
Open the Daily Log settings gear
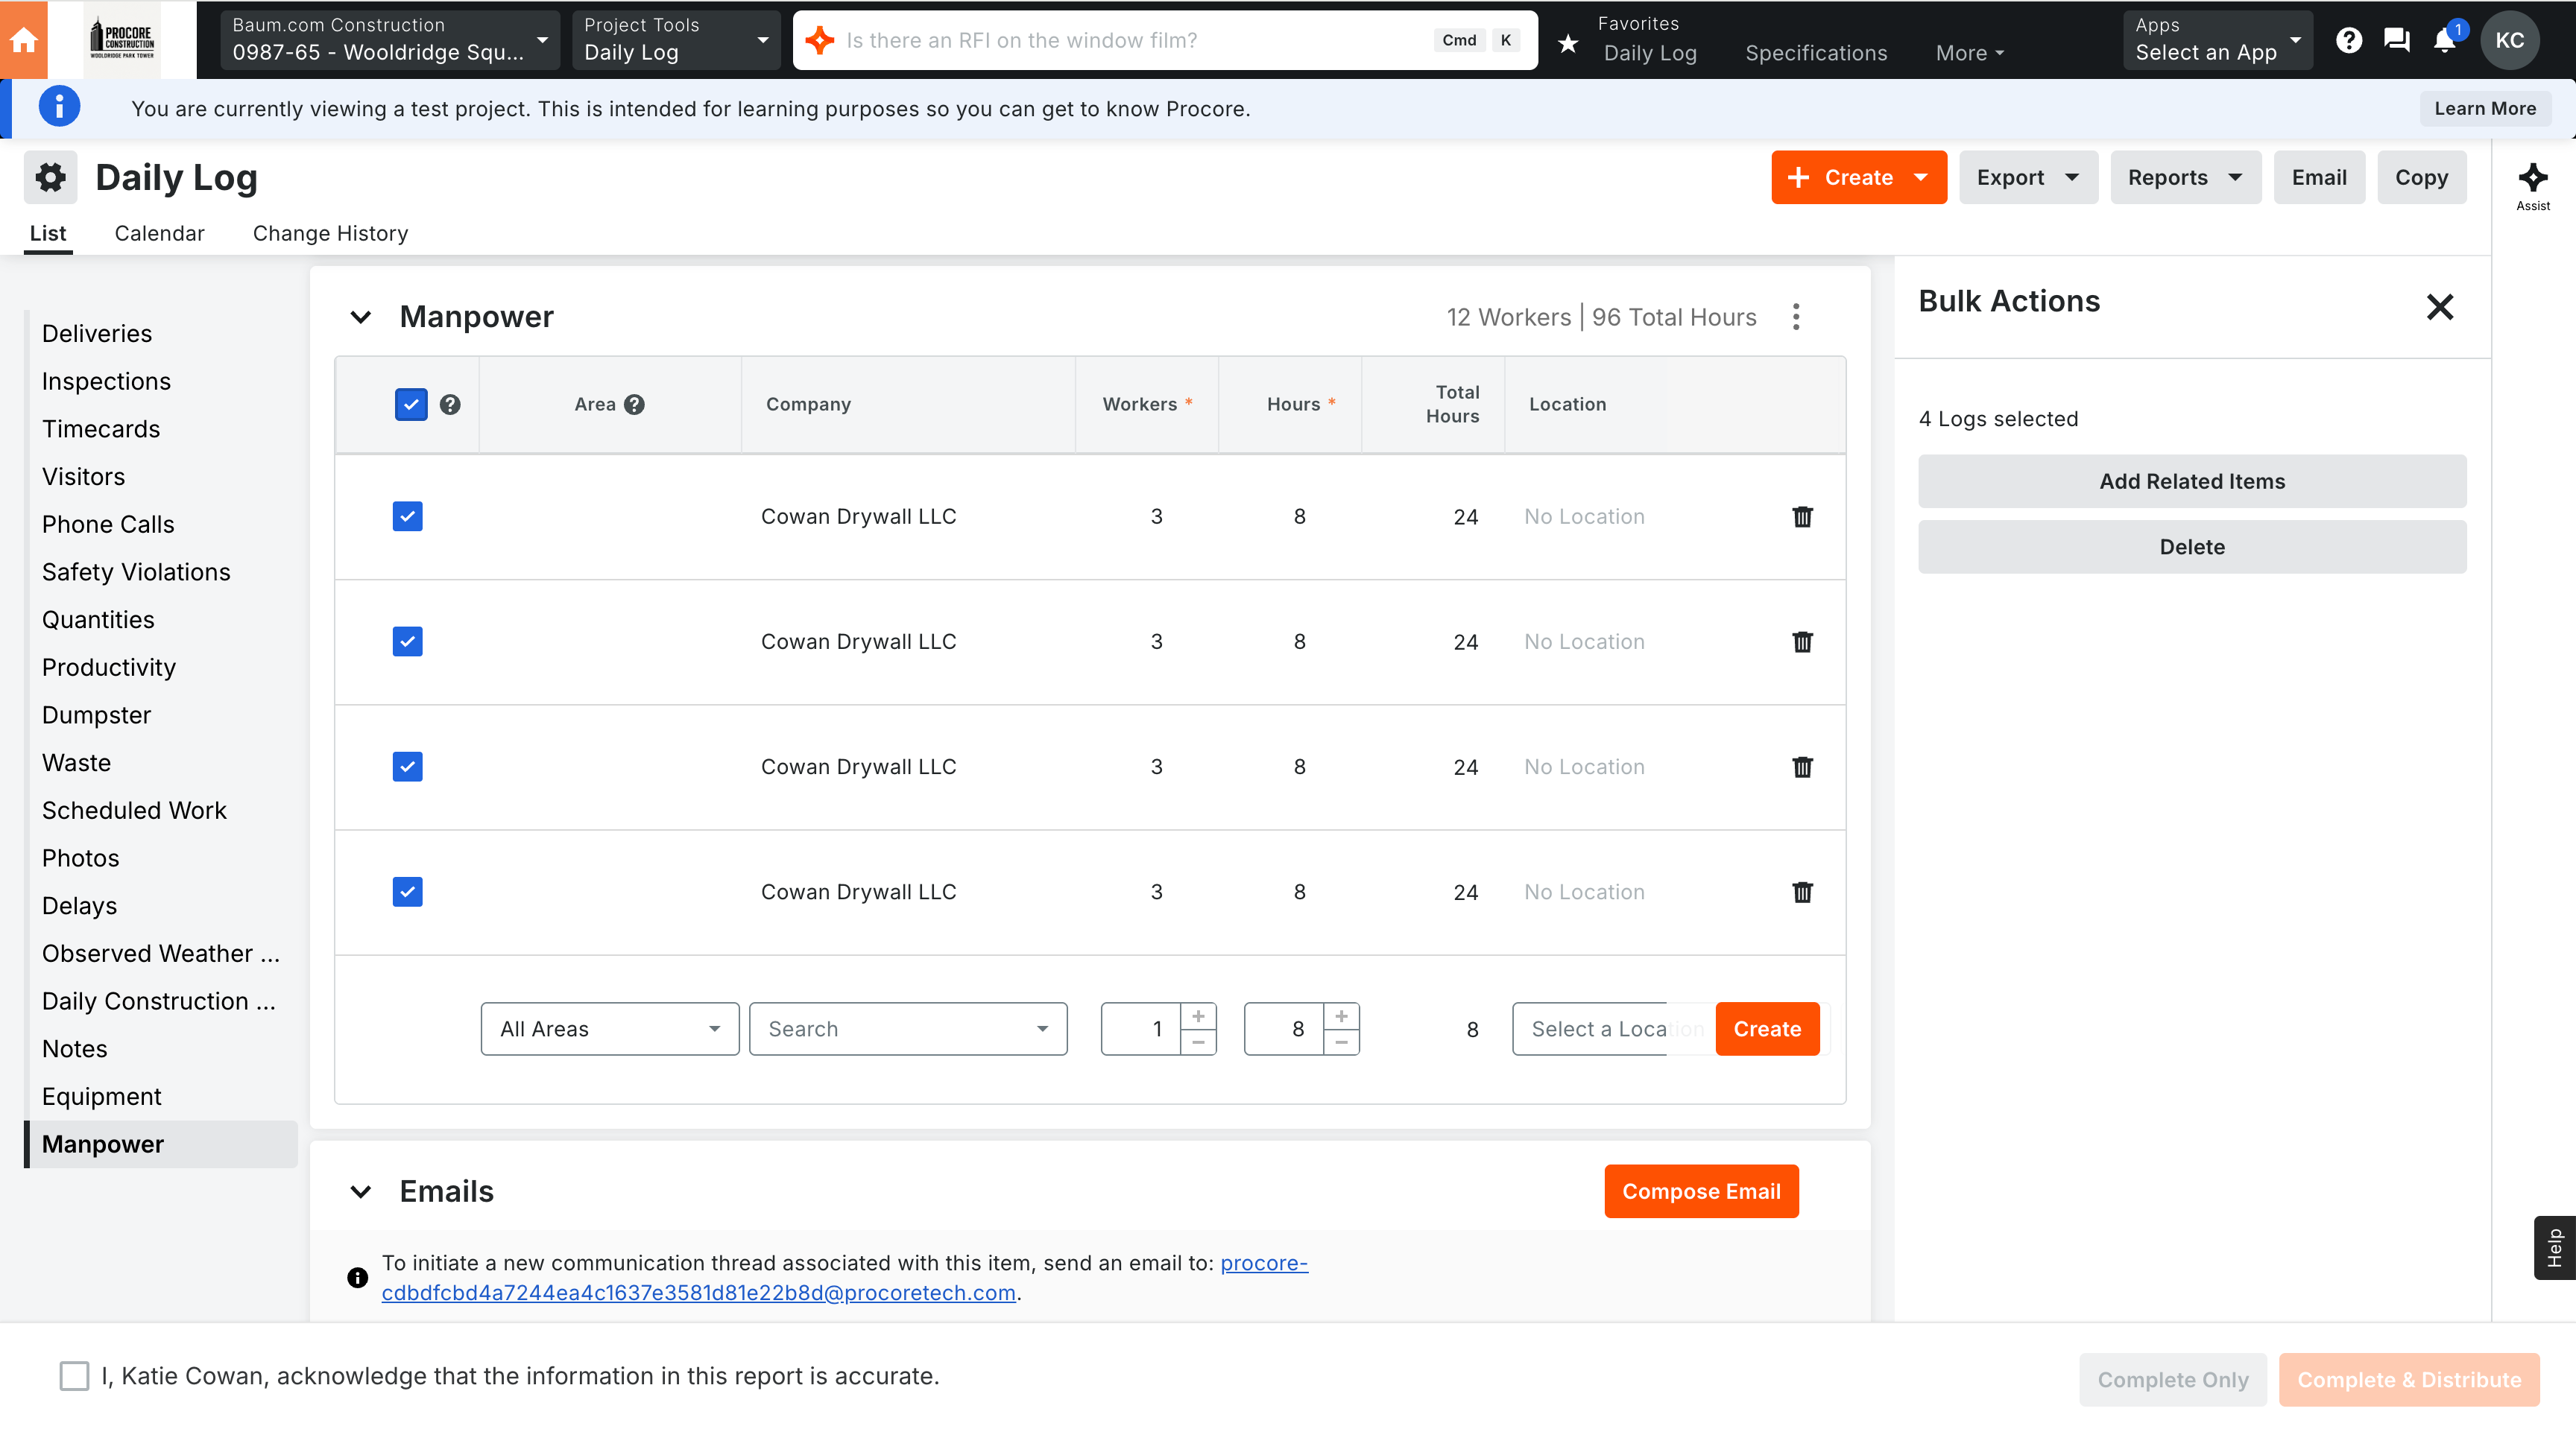click(x=50, y=178)
